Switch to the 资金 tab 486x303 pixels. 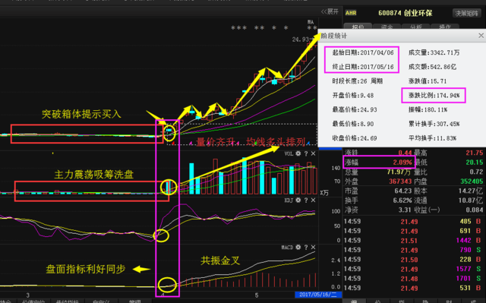point(387,27)
